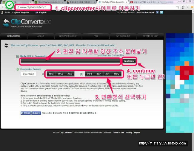Image resolution: width=194 pixels, height=151 pixels.
Task: Open the ABOUT tab
Action: [x=41, y=36]
